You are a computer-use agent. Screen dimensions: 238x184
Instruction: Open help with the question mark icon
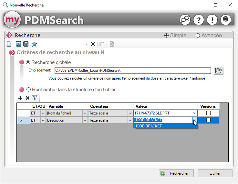[x=199, y=20]
